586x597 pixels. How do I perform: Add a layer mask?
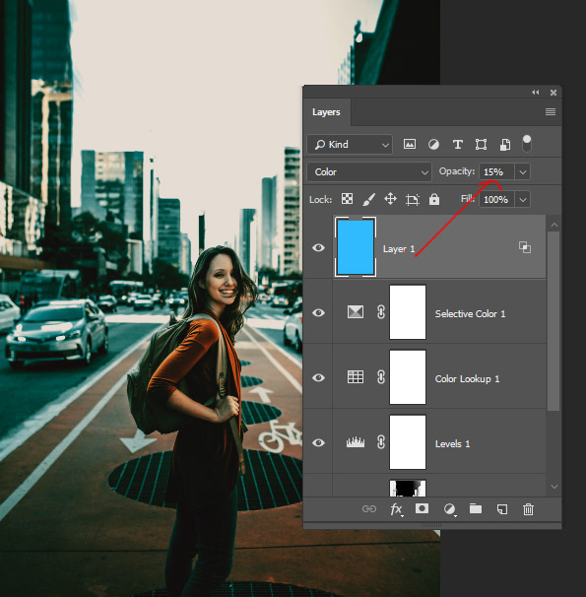[422, 508]
